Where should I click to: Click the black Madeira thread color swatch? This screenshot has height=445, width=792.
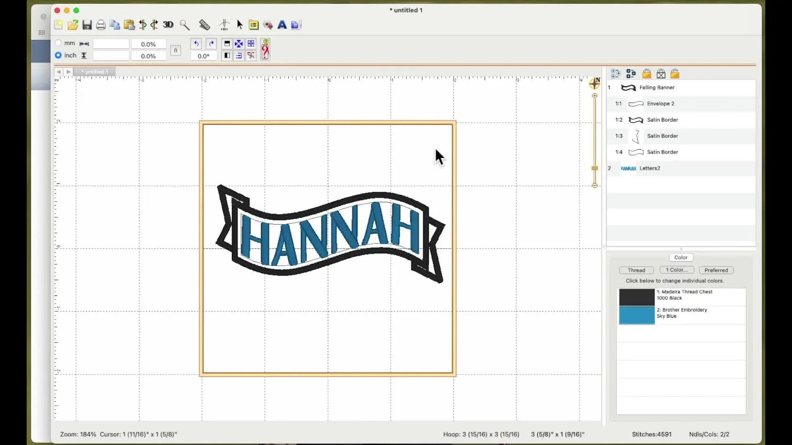637,297
